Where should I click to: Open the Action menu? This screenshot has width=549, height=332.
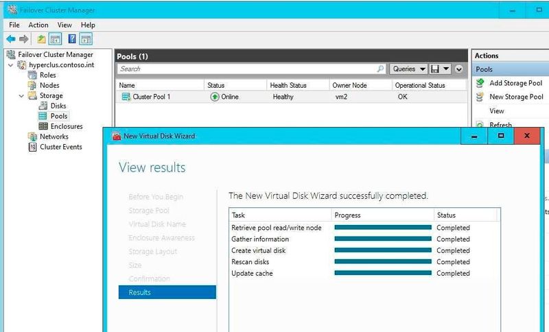click(38, 25)
